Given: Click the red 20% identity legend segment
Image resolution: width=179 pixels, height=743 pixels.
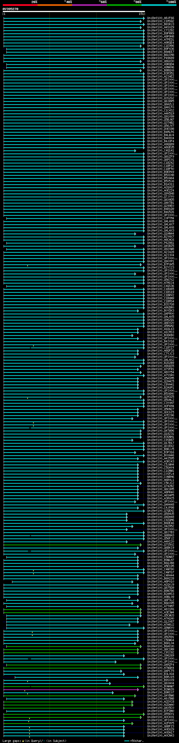Looking at the screenshot, I should coord(20,5).
